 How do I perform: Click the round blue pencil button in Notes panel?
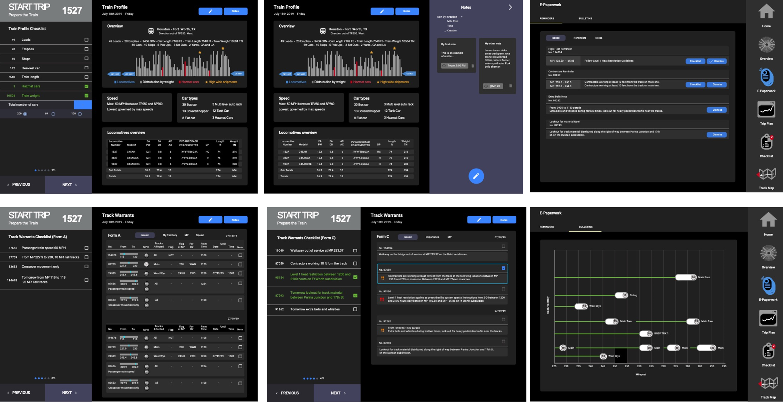click(x=476, y=176)
